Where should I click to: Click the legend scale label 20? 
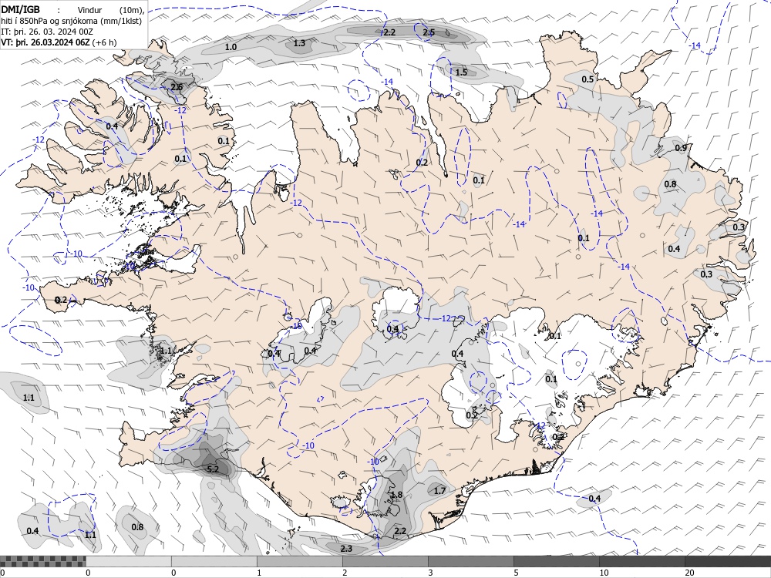(689, 573)
